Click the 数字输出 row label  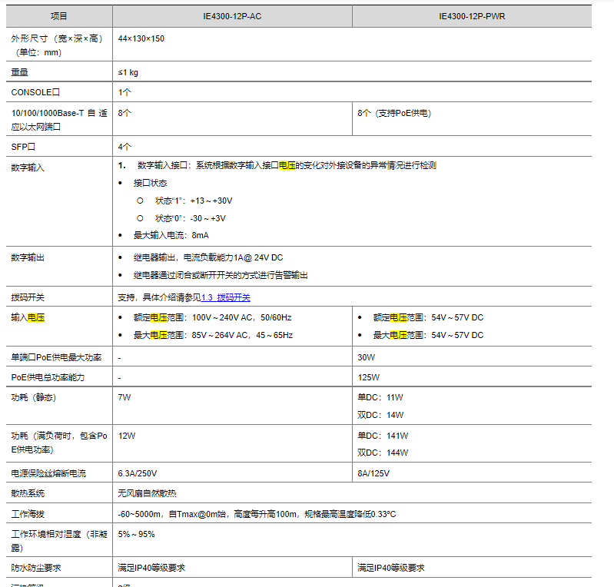click(28, 257)
